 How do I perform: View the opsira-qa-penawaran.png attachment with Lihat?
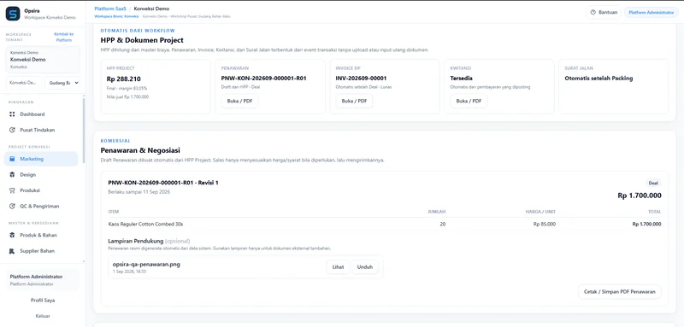(x=338, y=267)
